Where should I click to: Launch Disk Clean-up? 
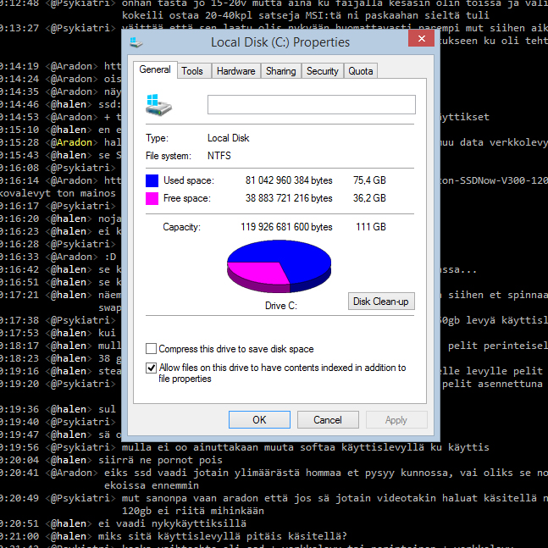pyautogui.click(x=381, y=302)
